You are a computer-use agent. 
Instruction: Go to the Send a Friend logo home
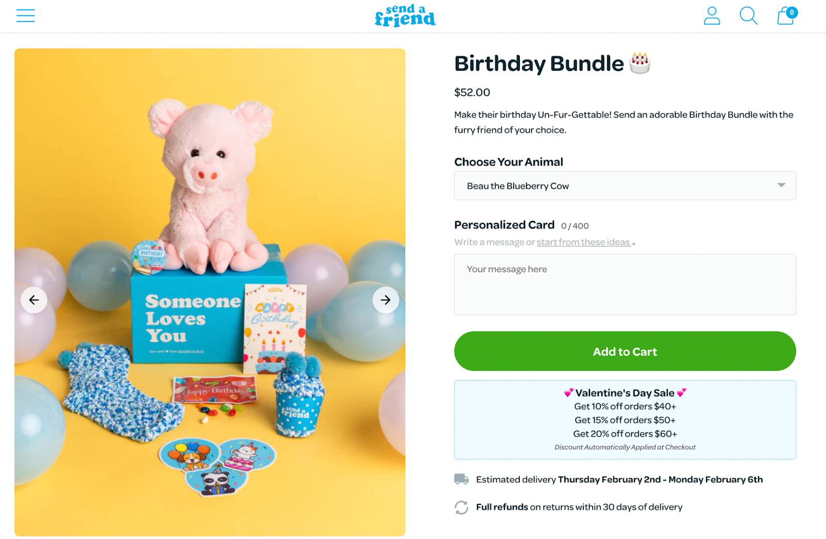click(405, 16)
